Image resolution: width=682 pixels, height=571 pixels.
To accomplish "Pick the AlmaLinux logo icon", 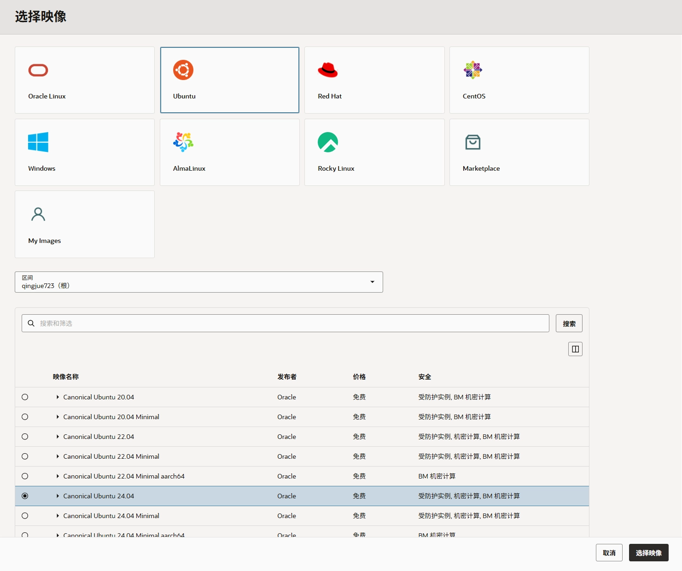I will point(183,142).
